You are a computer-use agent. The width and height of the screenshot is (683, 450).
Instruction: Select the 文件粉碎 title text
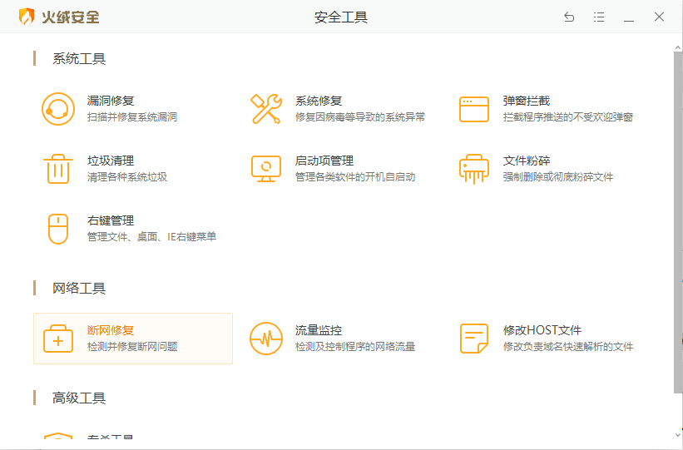click(527, 161)
